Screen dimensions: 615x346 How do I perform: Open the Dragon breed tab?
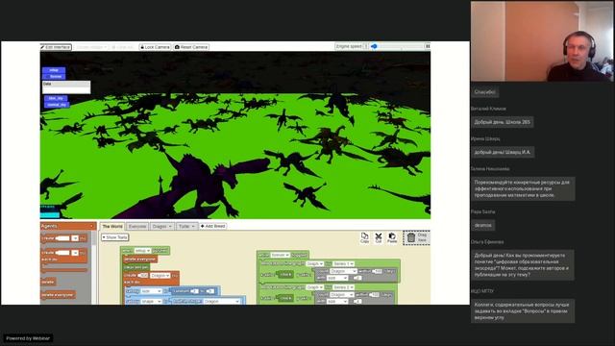pyautogui.click(x=162, y=227)
